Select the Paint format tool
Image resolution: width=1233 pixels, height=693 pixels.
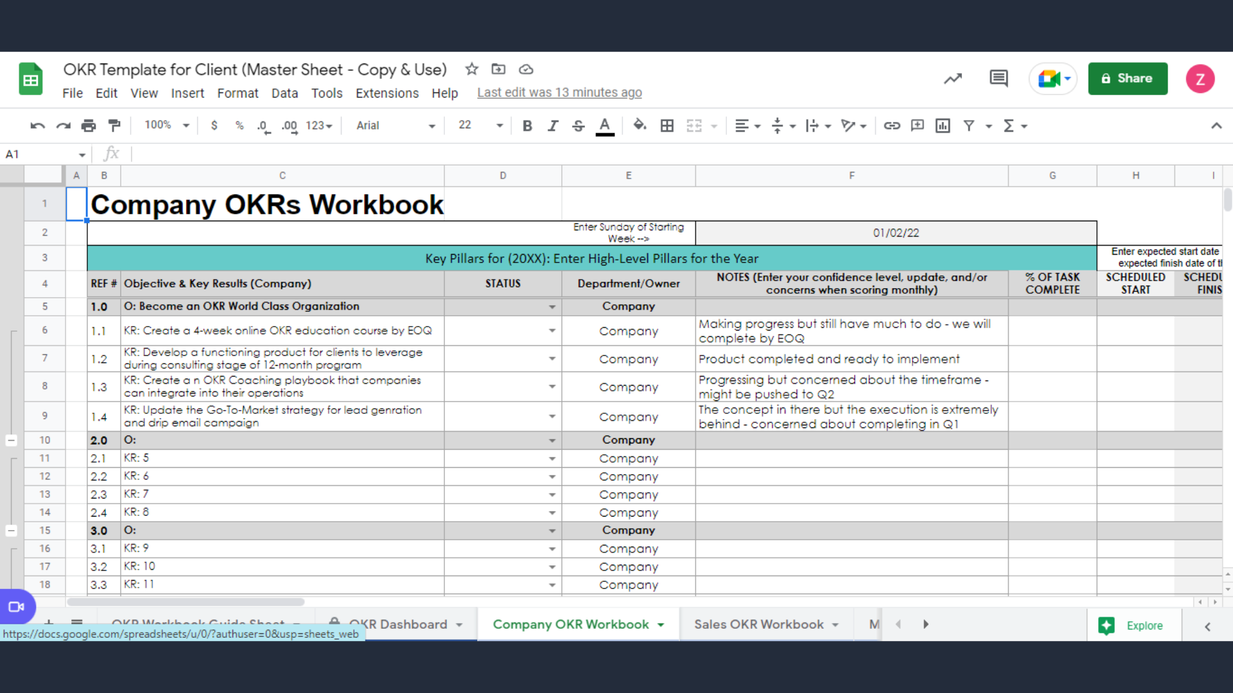[x=114, y=126]
